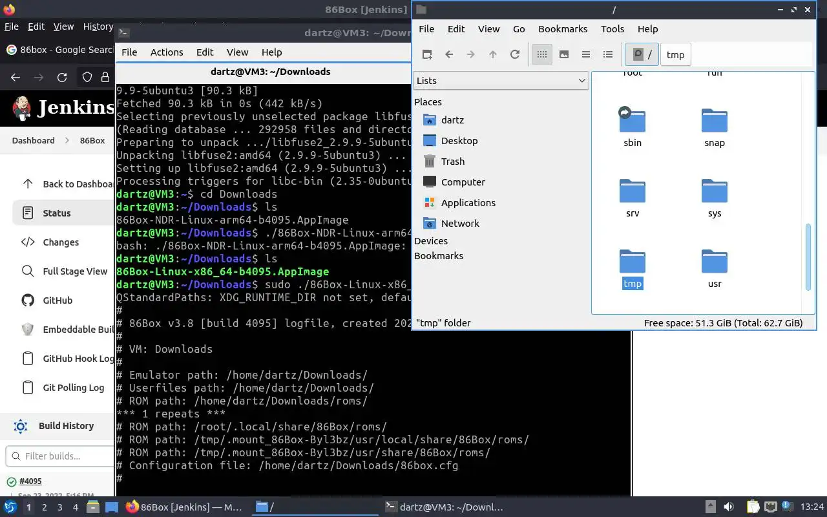Image resolution: width=827 pixels, height=517 pixels.
Task: Open terminal File menu
Action: (129, 52)
